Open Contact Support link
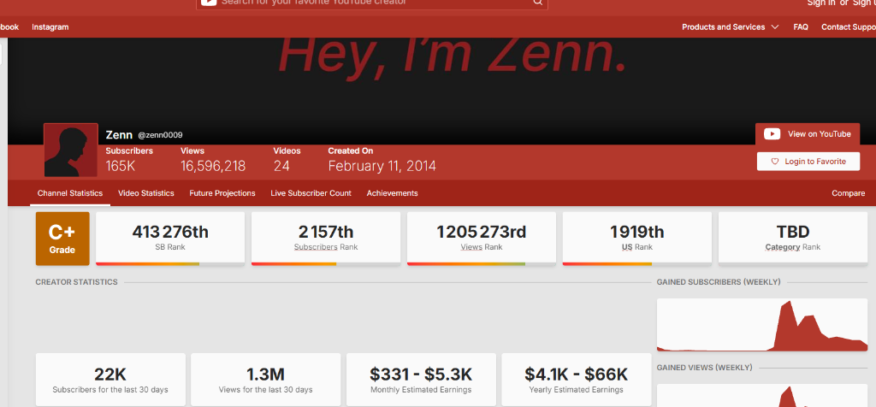This screenshot has height=407, width=876. 848,27
